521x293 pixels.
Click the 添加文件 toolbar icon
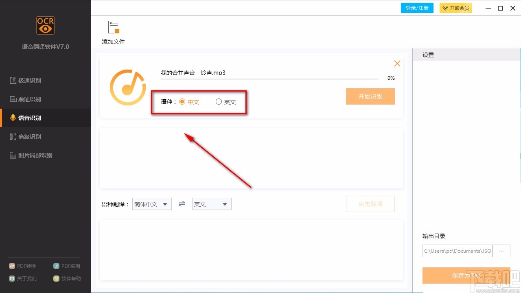point(113,27)
